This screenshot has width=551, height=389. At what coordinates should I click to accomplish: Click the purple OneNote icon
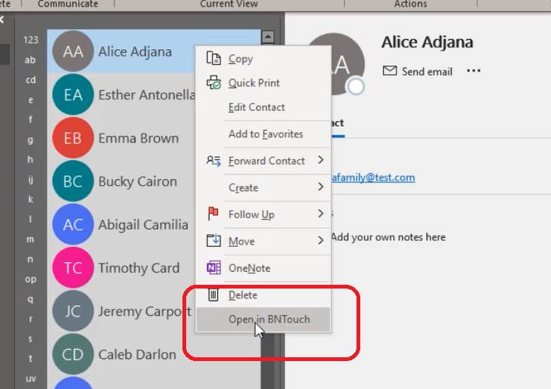(x=213, y=267)
